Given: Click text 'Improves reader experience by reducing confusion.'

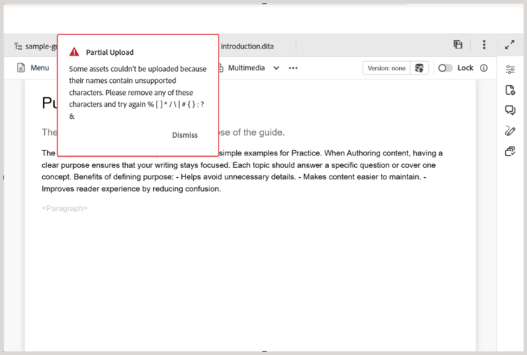Looking at the screenshot, I should (131, 189).
